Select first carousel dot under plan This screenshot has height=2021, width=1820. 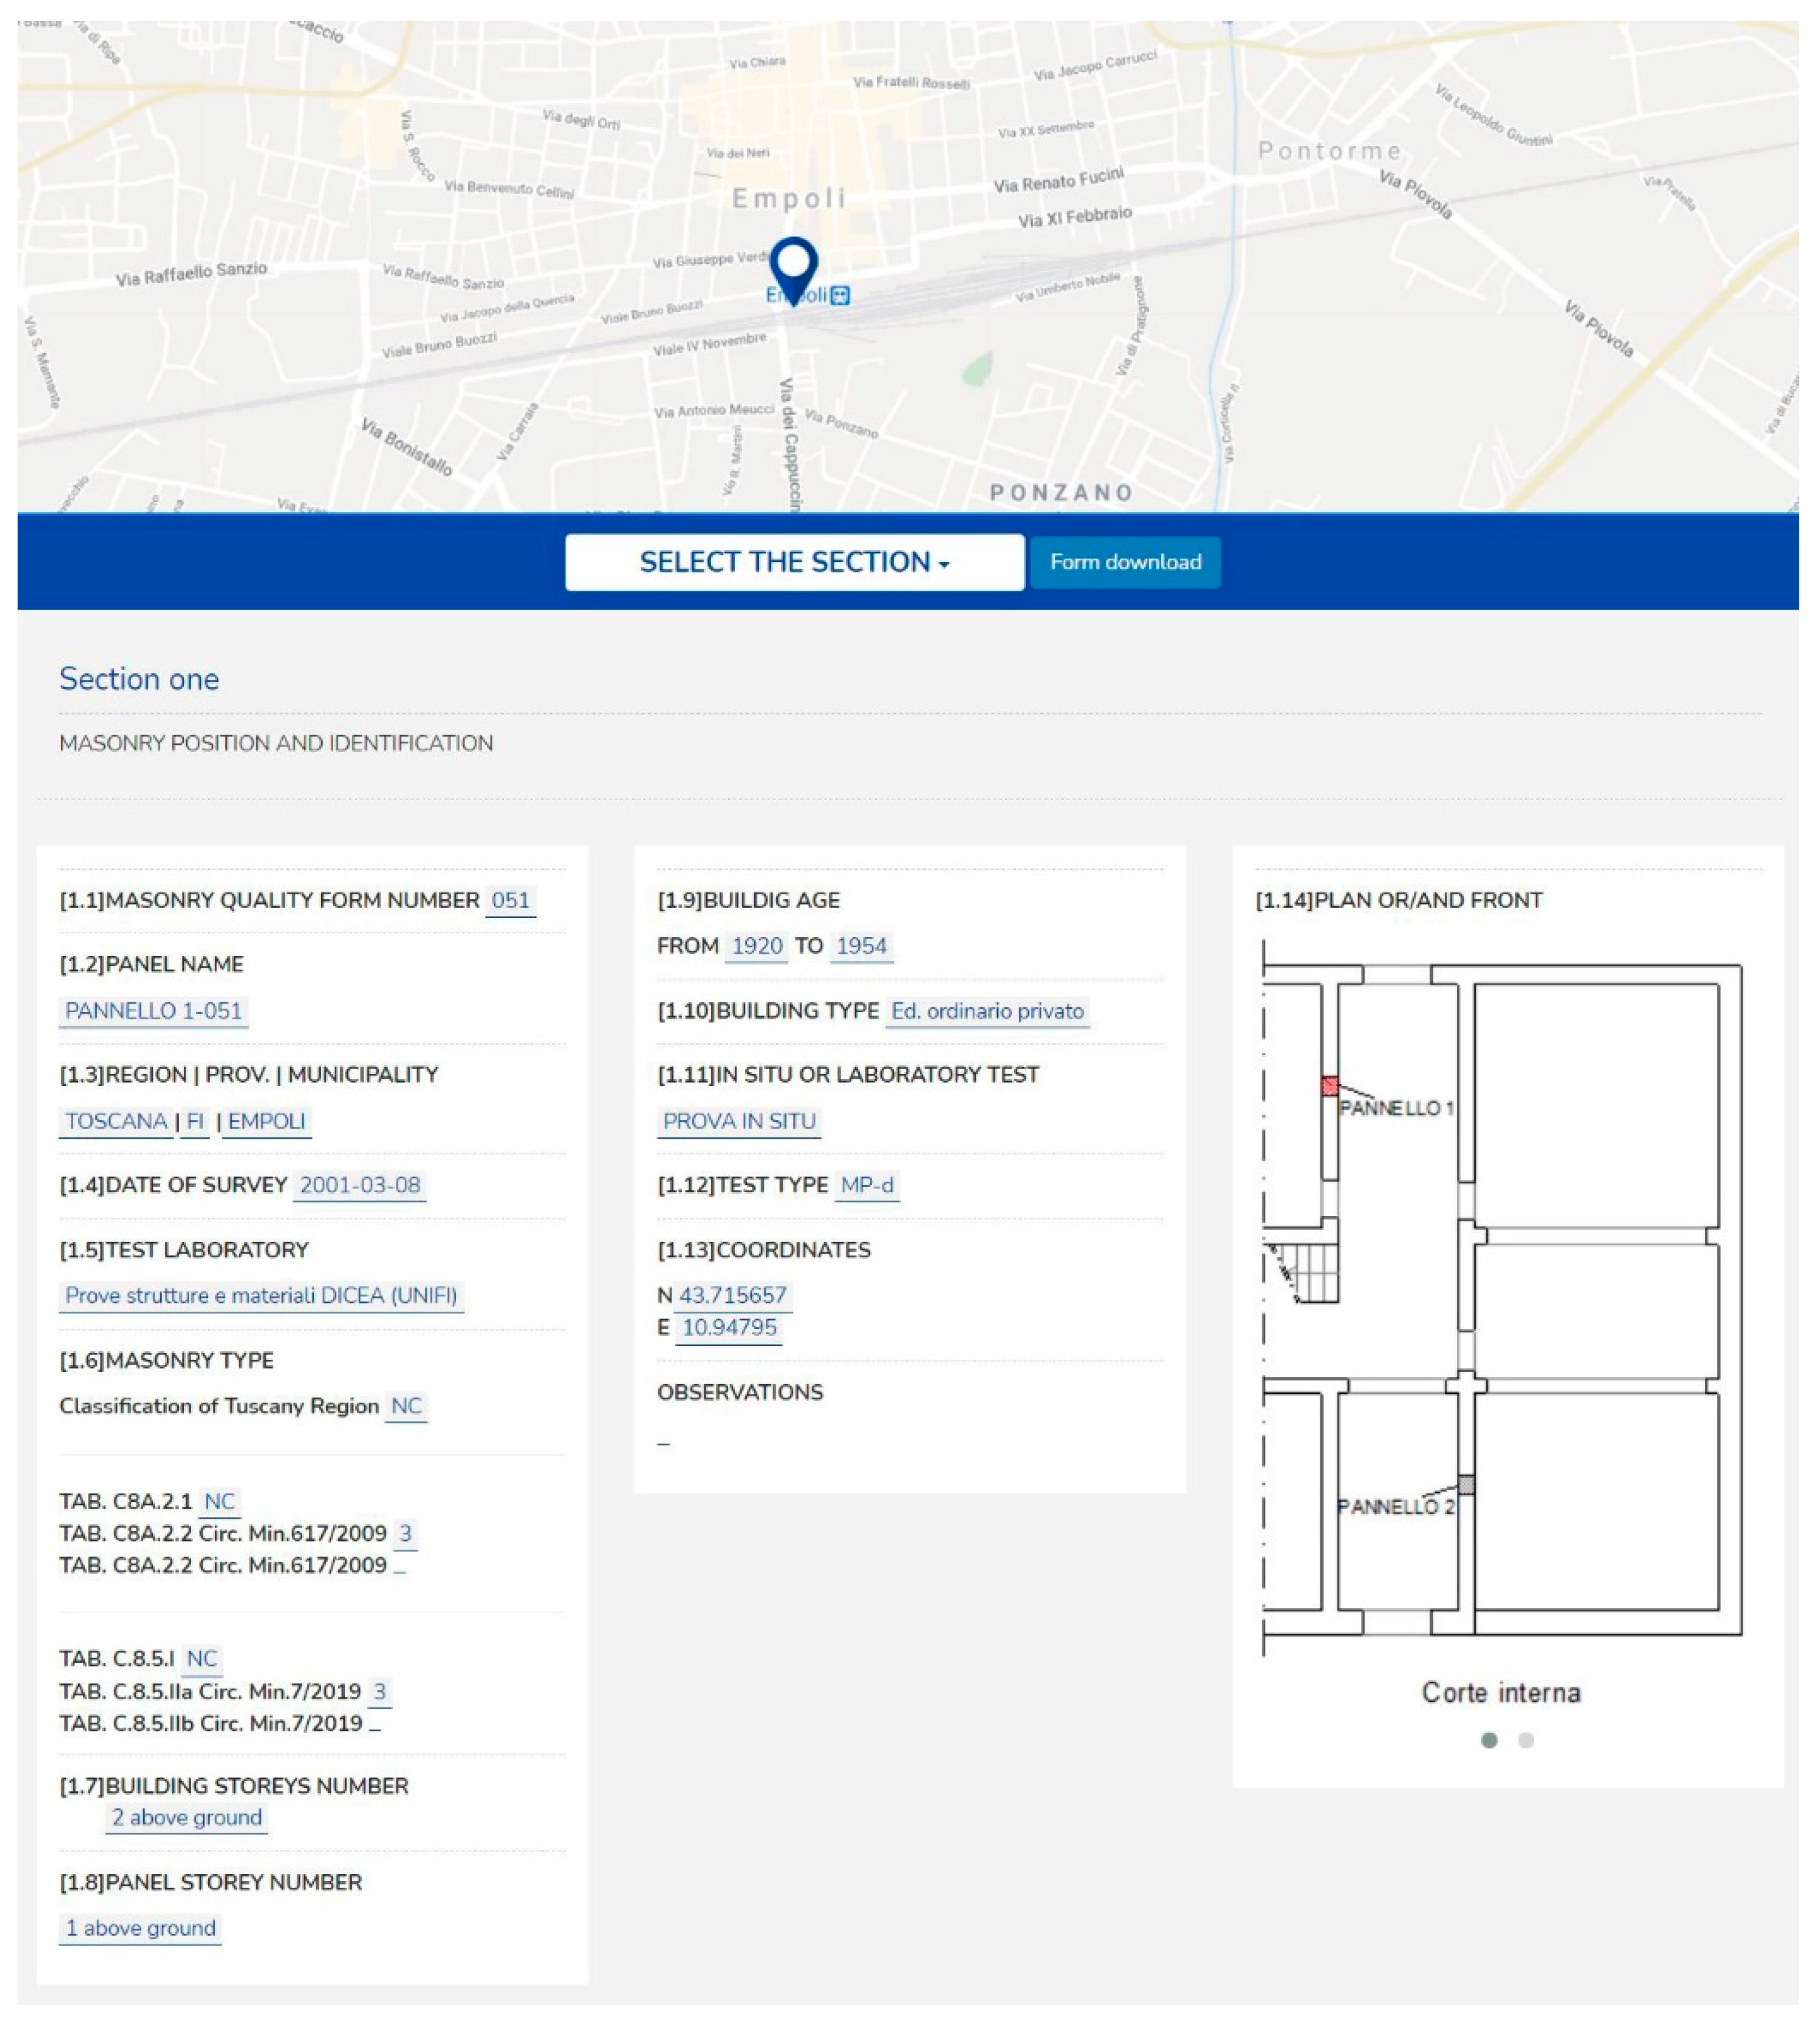click(1489, 1740)
